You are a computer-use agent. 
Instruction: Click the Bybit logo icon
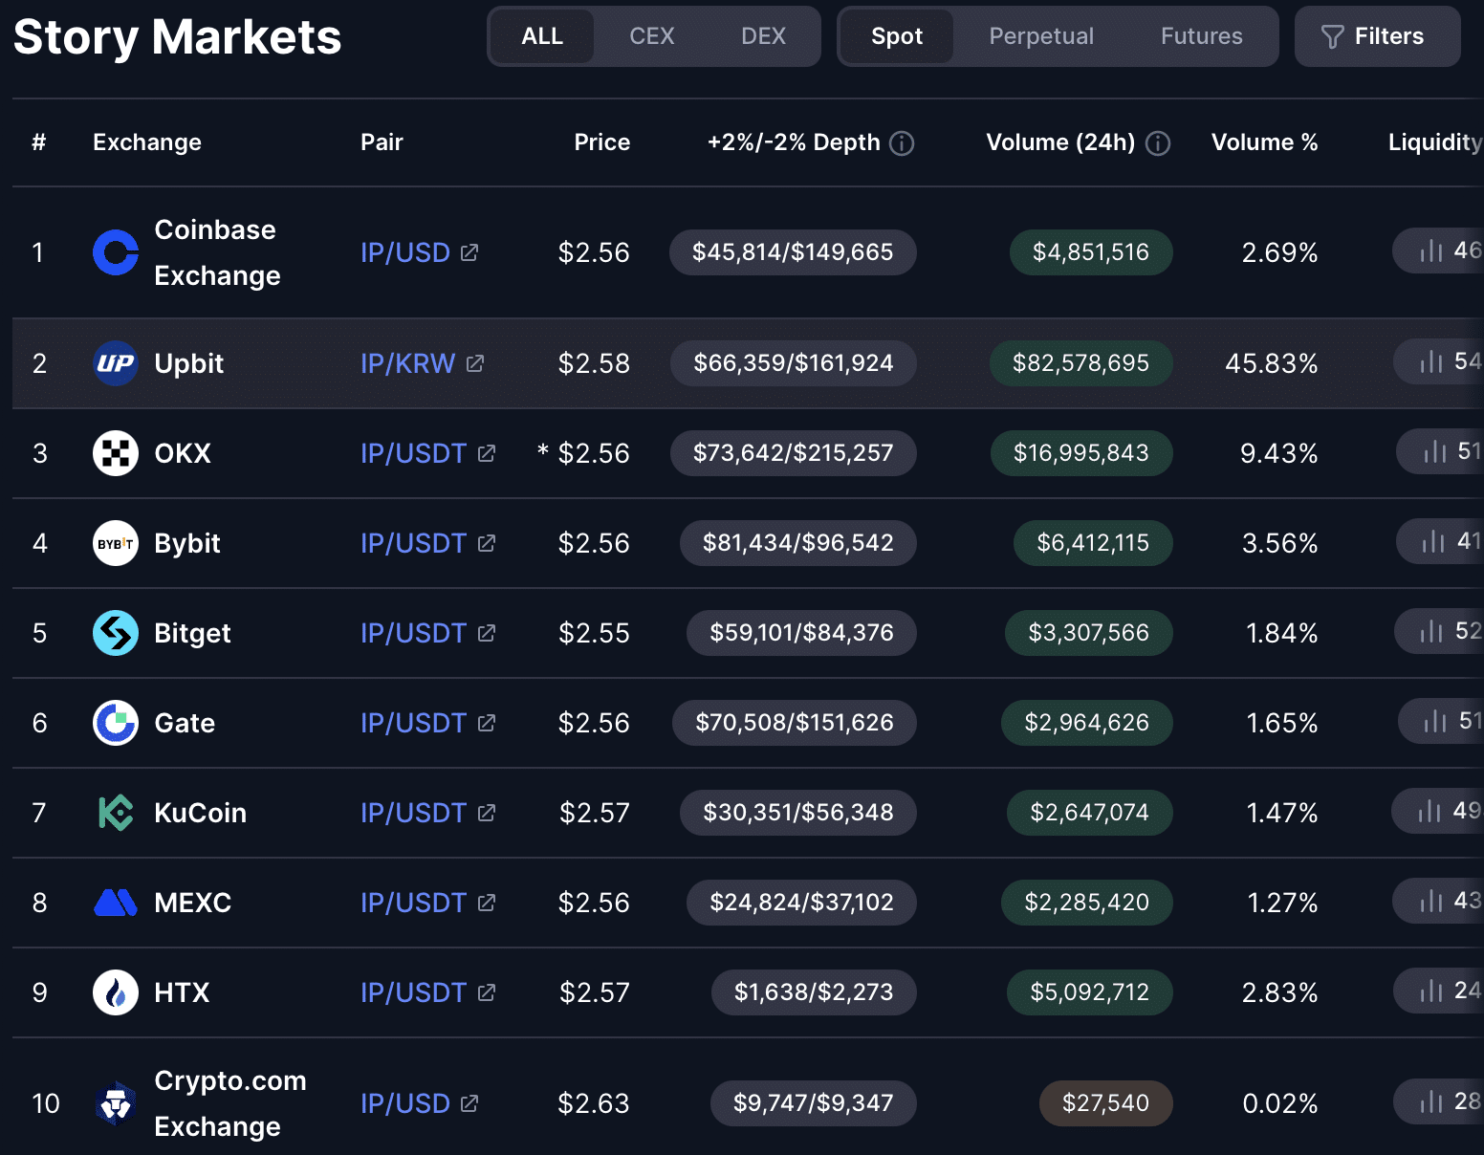pos(116,543)
